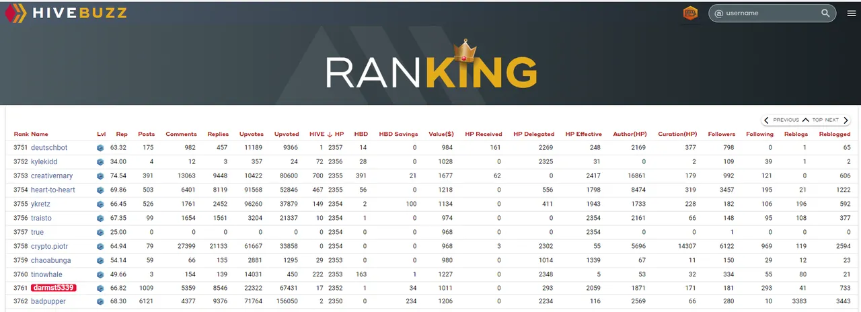Click level cube icon for kylekidd

(100, 161)
